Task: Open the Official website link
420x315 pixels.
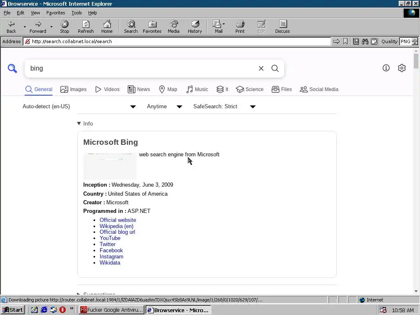Action: tap(118, 220)
